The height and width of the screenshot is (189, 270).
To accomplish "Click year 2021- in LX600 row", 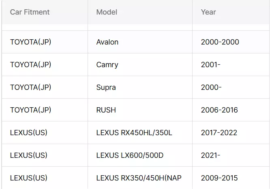I will [x=210, y=155].
